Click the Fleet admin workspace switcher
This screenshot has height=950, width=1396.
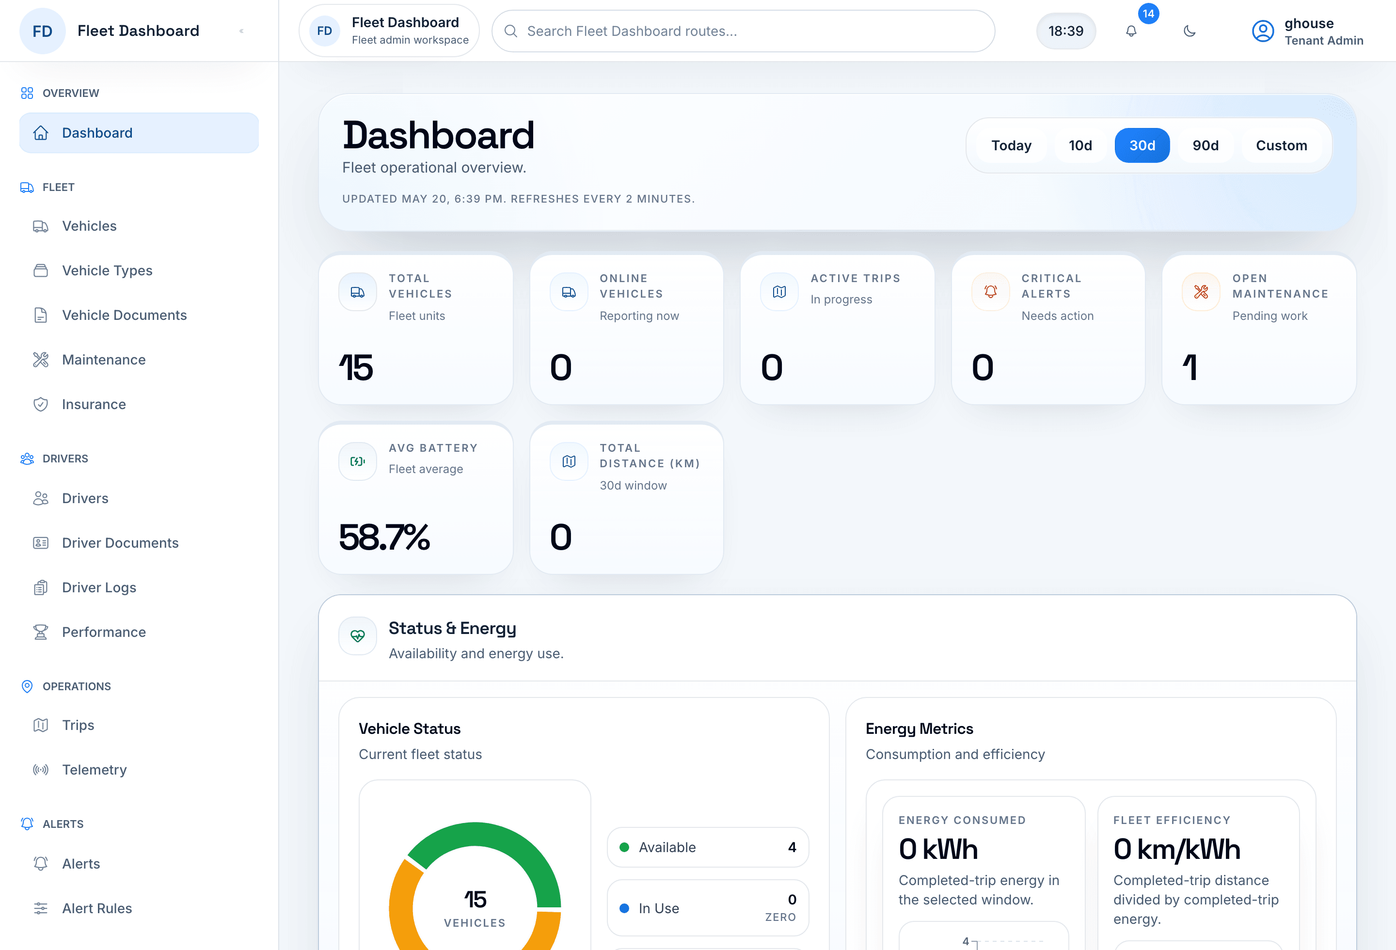(389, 31)
